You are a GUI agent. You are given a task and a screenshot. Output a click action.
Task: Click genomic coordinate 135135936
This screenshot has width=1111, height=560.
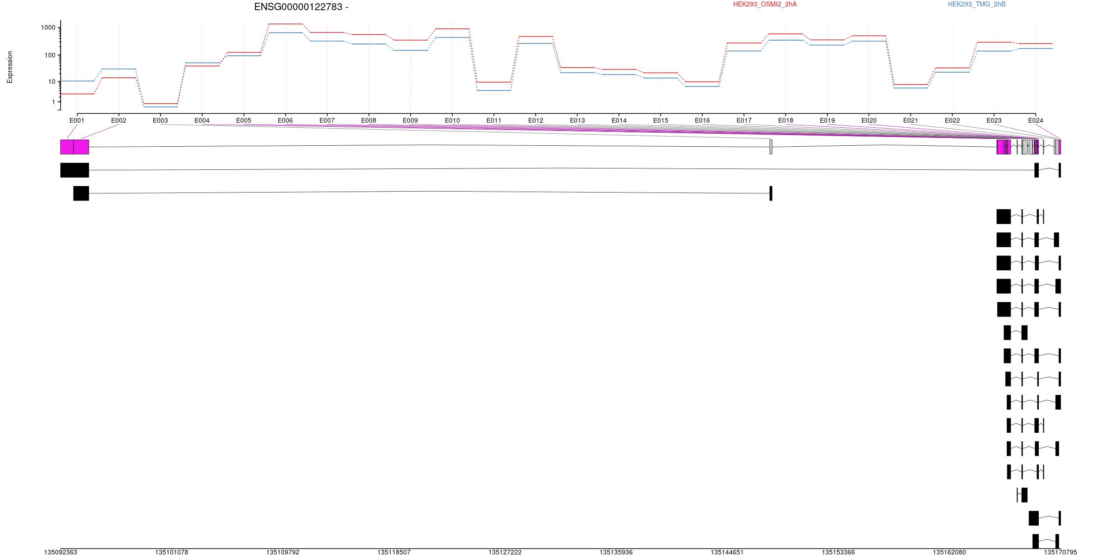[x=616, y=553]
